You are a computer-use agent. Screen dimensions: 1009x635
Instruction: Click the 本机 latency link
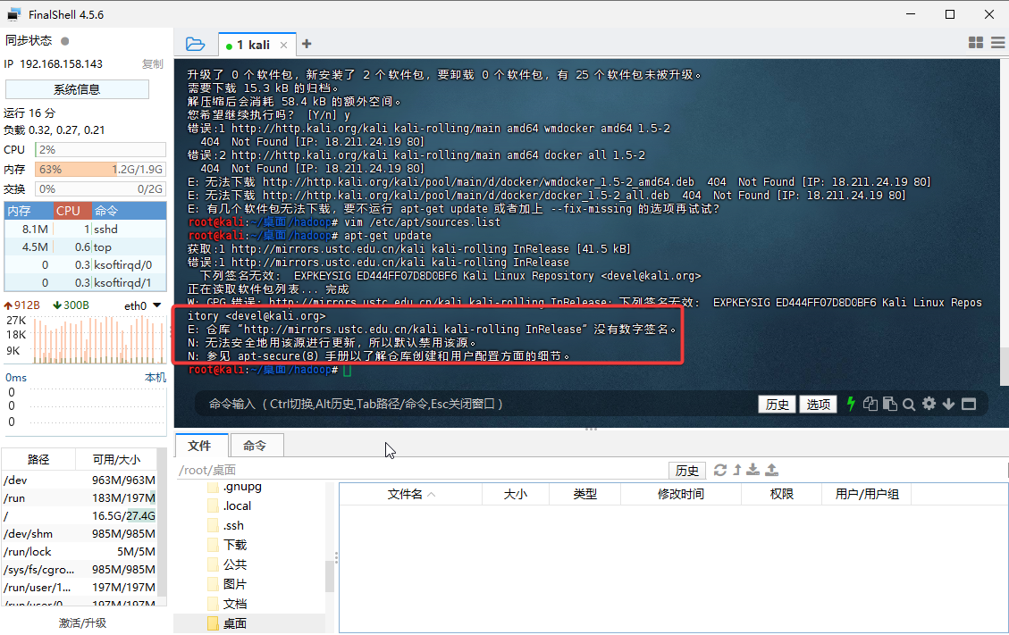click(156, 378)
